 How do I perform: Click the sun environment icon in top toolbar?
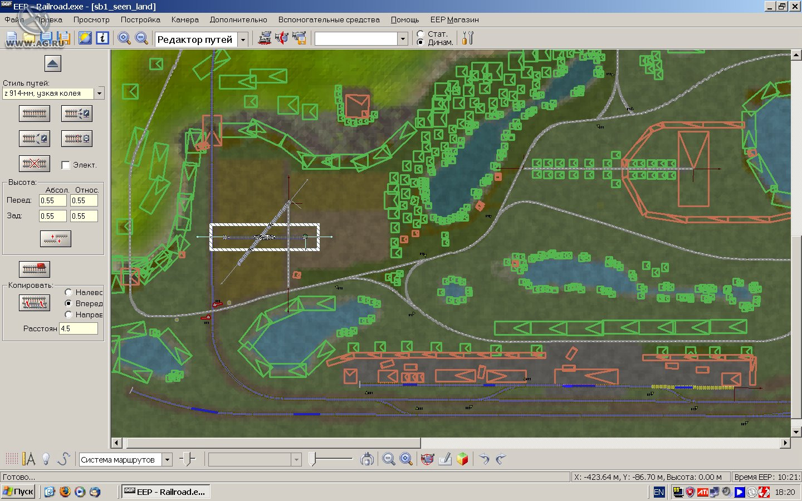pyautogui.click(x=85, y=38)
